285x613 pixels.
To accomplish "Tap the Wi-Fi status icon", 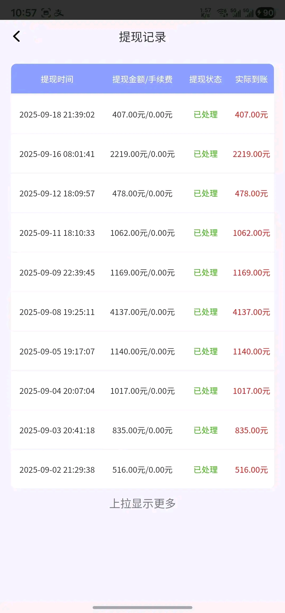I will pos(222,13).
